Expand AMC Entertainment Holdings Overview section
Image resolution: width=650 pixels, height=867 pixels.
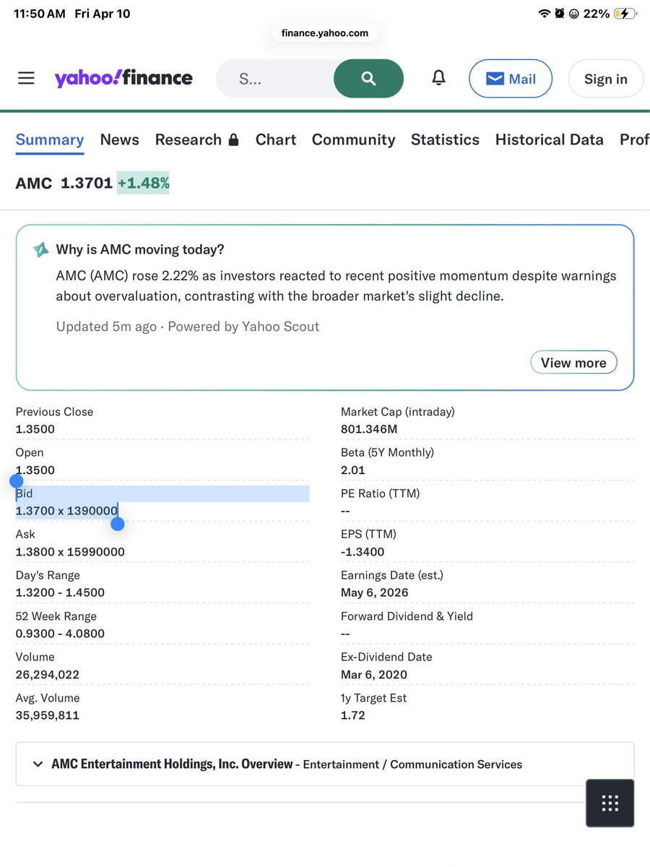325,764
